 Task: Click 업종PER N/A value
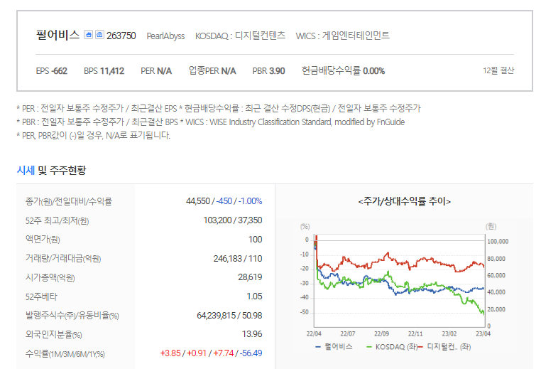(212, 71)
